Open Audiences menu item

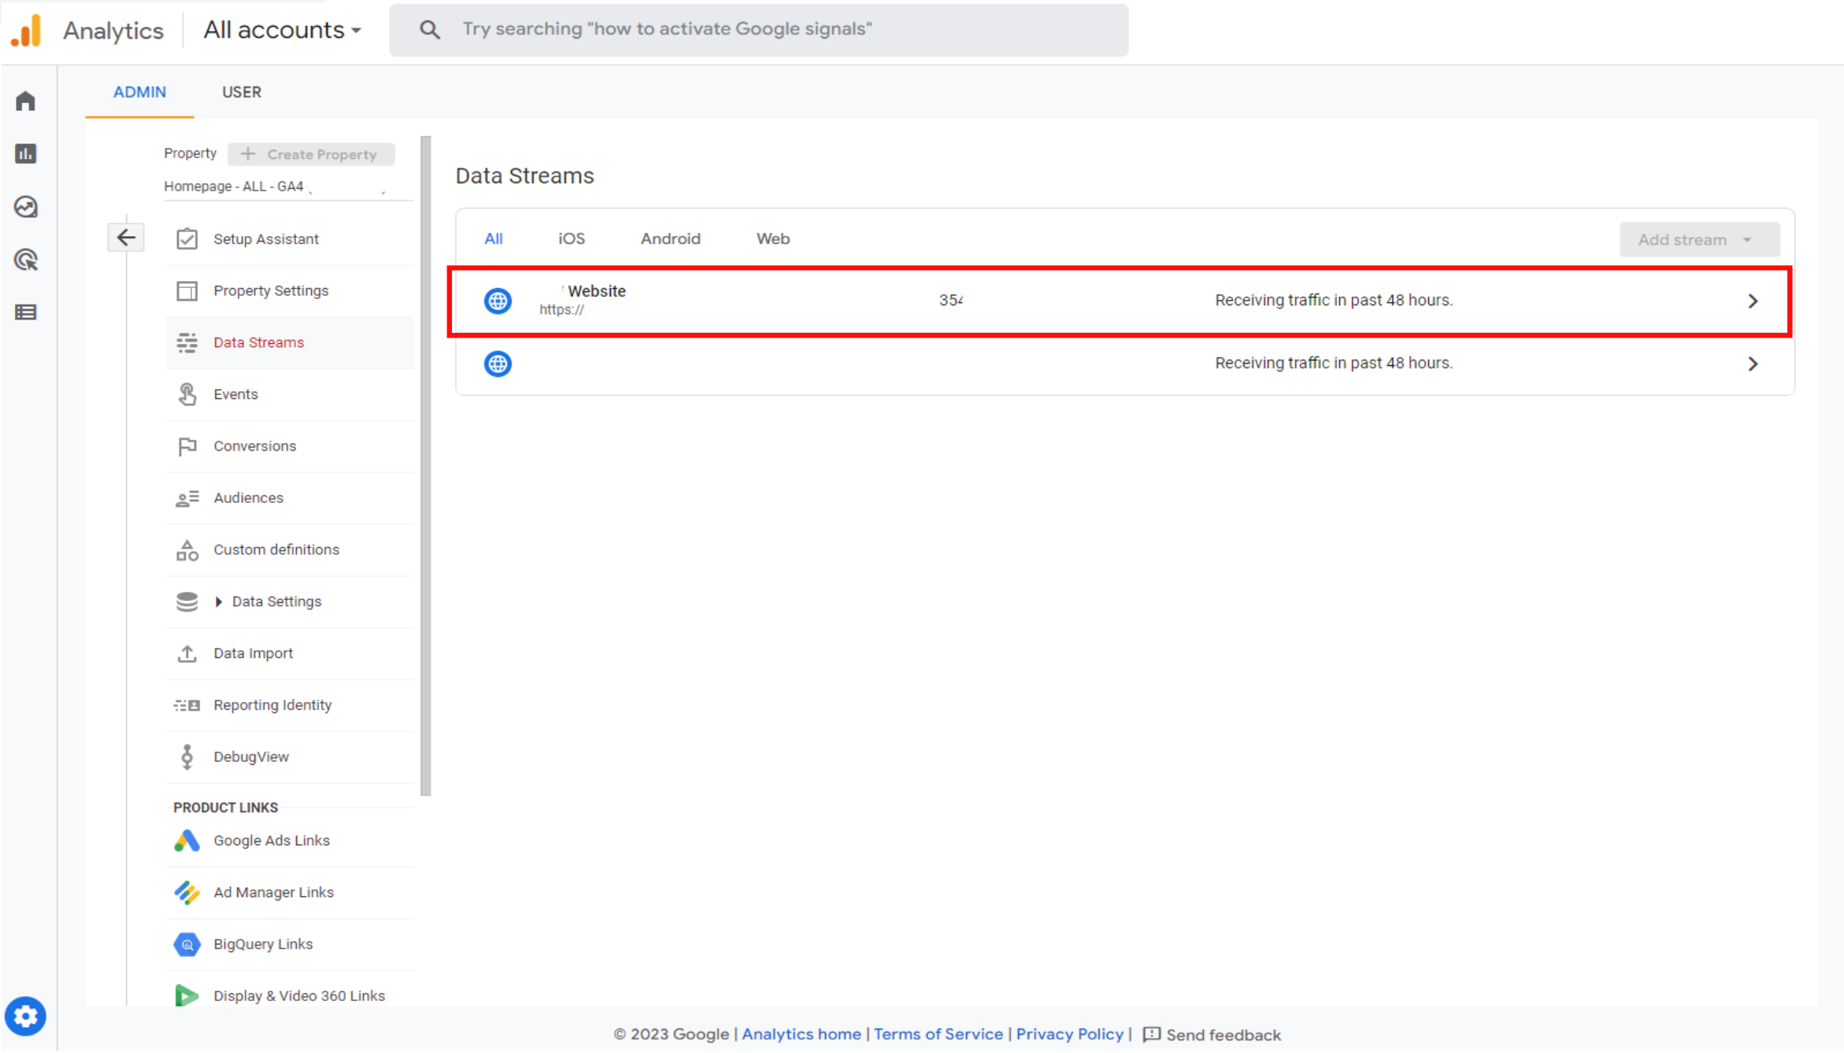[x=290, y=498]
